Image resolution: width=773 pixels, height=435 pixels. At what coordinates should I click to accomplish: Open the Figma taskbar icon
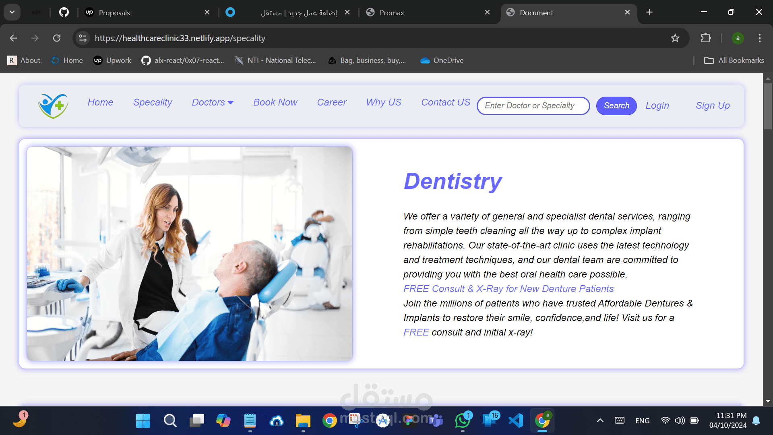pos(409,421)
